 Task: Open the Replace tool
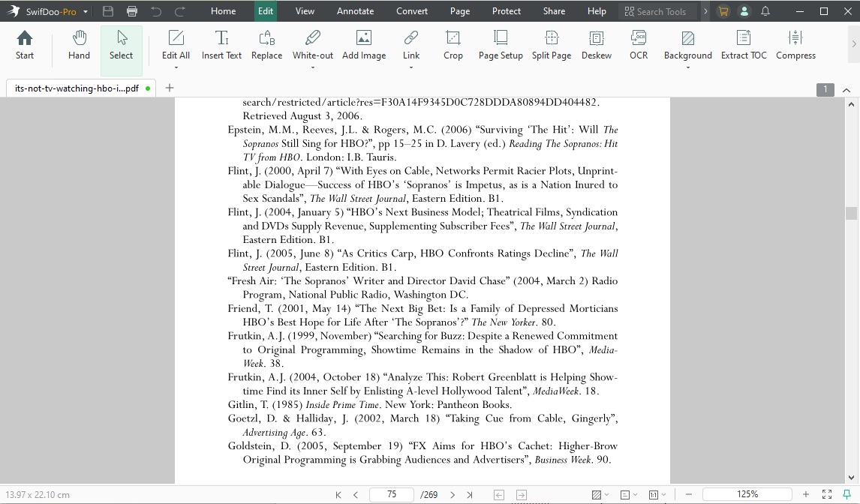(x=266, y=46)
